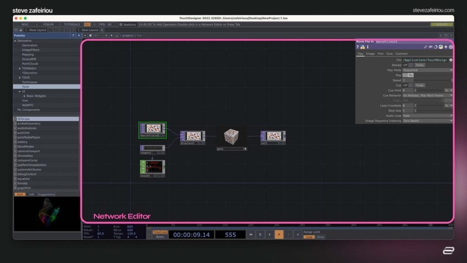
Task: Click the bookmark star icon in path bar
Action: (111, 36)
